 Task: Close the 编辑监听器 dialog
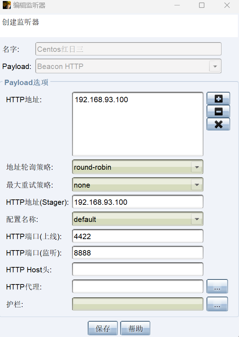[227, 5]
